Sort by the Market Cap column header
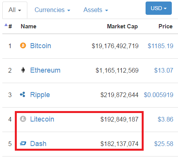 [x=122, y=26]
